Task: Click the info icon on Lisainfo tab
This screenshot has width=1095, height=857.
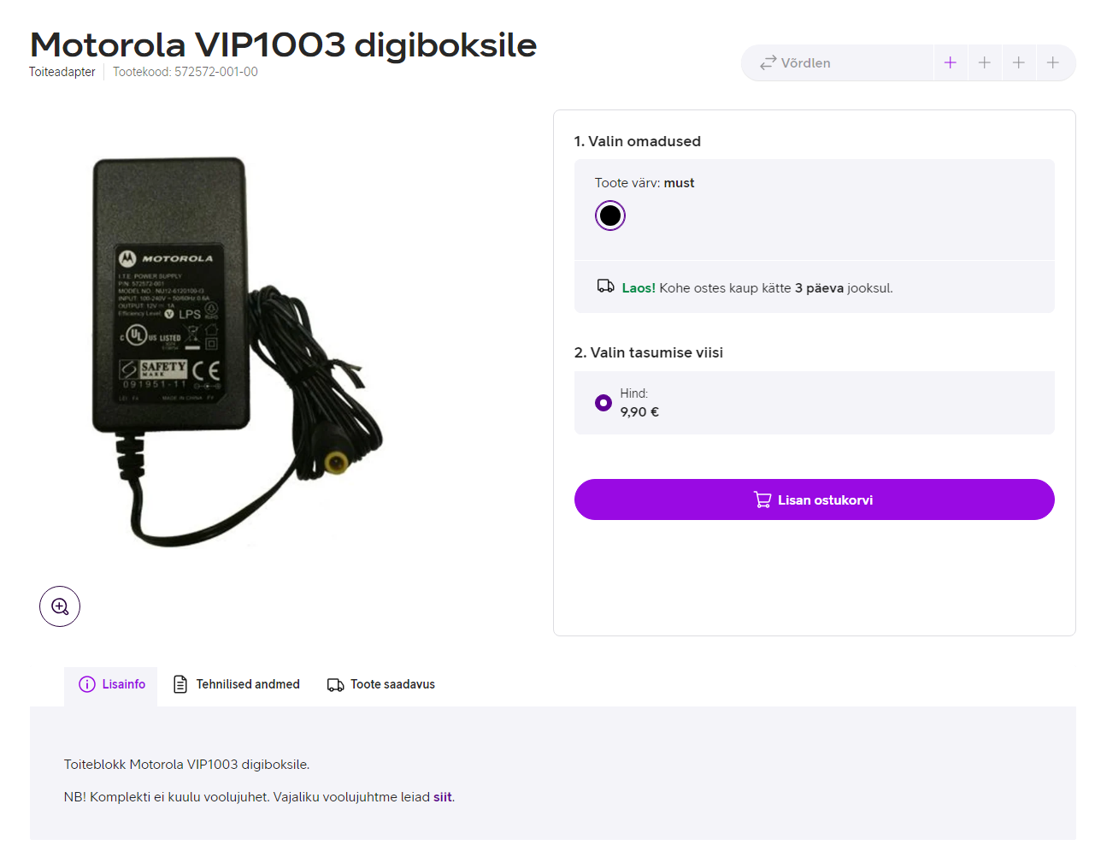Action: (87, 684)
